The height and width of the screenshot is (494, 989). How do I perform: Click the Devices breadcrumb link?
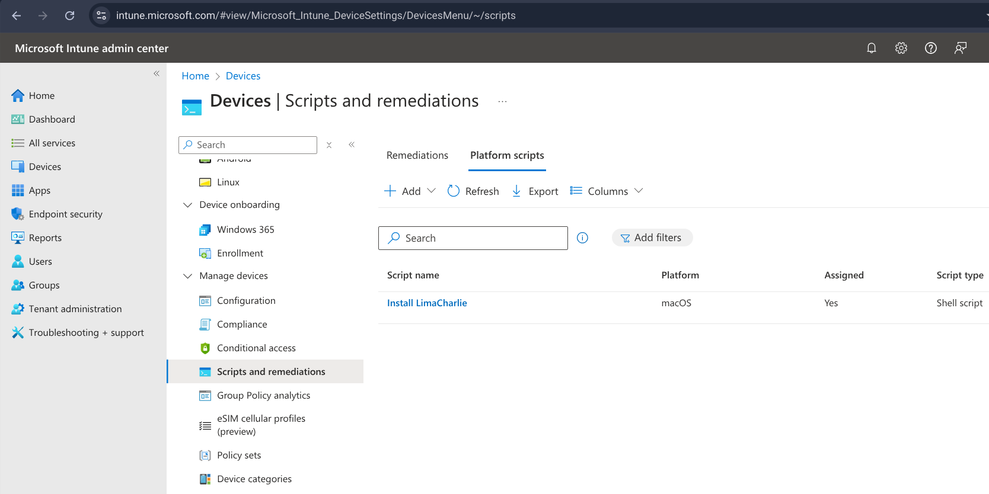tap(243, 76)
